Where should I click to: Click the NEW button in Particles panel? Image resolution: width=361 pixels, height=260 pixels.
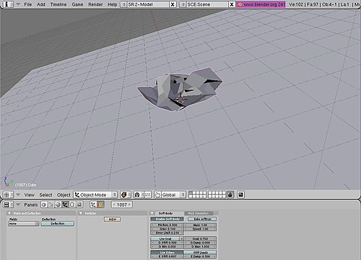113,220
